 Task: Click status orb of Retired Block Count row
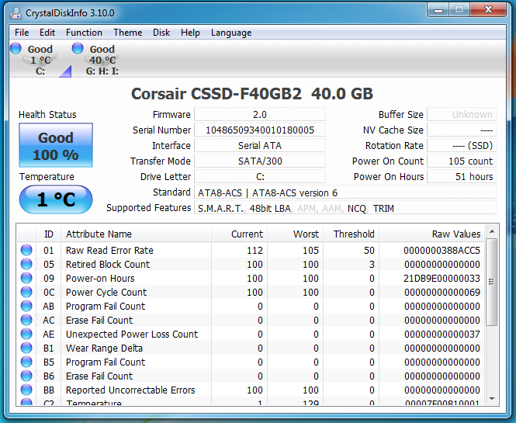click(26, 264)
